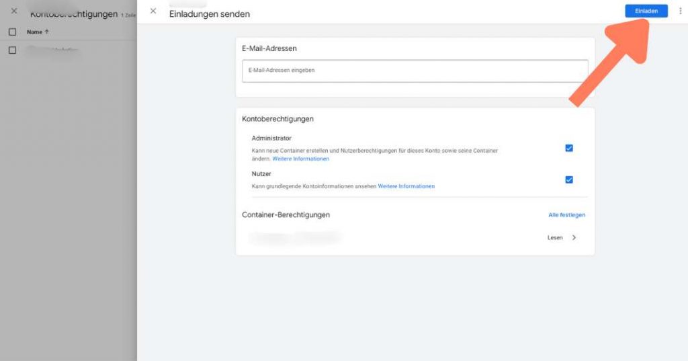Focus the E-Mail-Adressen eingeben field
The image size is (688, 361).
[x=415, y=71]
